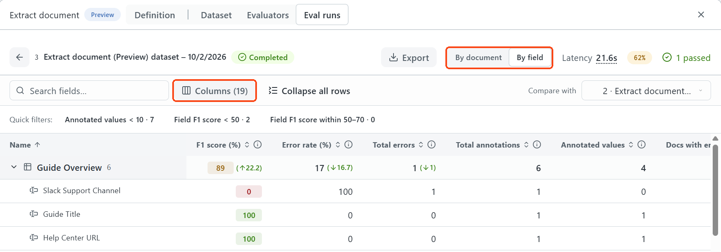Click the Preview badge

(103, 15)
